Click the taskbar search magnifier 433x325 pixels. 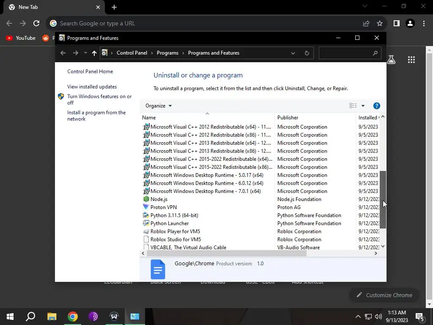tap(30, 317)
